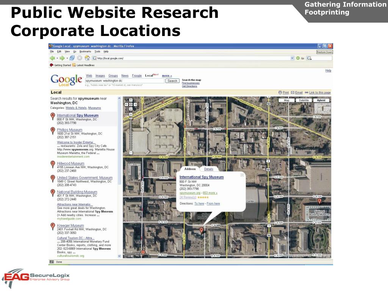388x291 pixels.
Task: Pan the map down with the arrow control
Action: [x=131, y=109]
